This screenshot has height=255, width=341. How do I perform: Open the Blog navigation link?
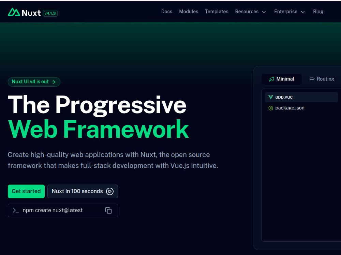[x=318, y=12]
